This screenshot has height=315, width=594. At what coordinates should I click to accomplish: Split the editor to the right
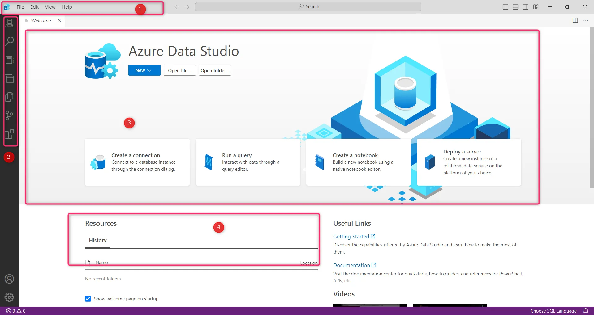tap(575, 20)
